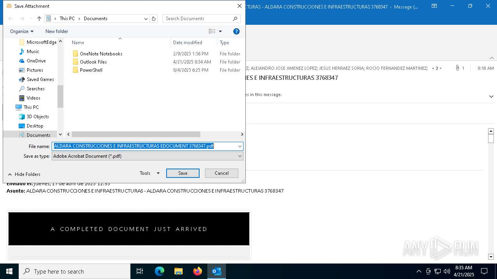The image size is (497, 279).
Task: Select 3D Objects in navigation pane
Action: click(34, 117)
